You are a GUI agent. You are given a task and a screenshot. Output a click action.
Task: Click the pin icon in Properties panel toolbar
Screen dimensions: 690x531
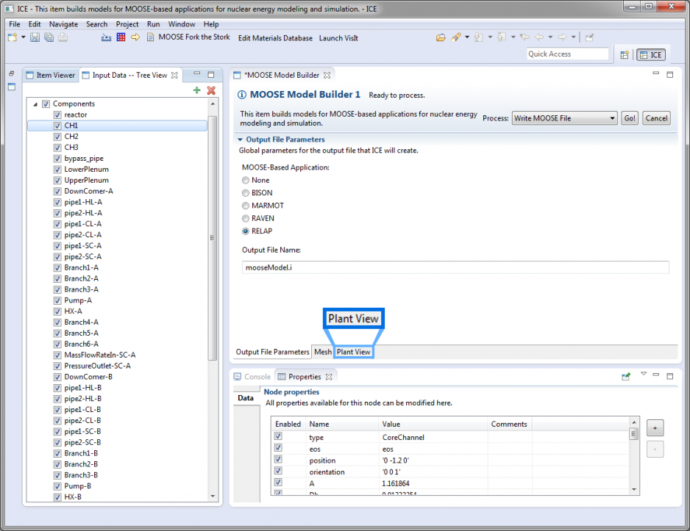pos(626,377)
